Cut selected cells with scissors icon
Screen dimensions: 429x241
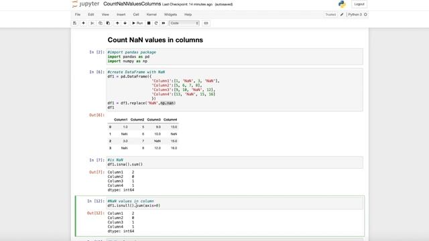tap(93, 23)
